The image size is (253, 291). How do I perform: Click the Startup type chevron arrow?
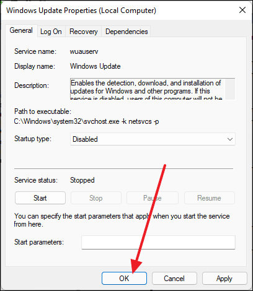(x=230, y=139)
